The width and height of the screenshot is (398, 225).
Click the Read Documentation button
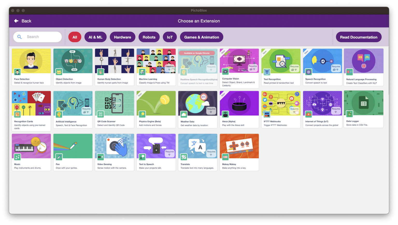tap(358, 37)
